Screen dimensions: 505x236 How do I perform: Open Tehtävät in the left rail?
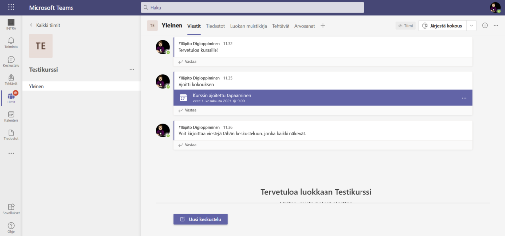click(x=11, y=79)
